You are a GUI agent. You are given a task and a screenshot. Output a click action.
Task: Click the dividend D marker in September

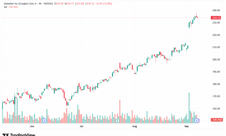[196, 120]
